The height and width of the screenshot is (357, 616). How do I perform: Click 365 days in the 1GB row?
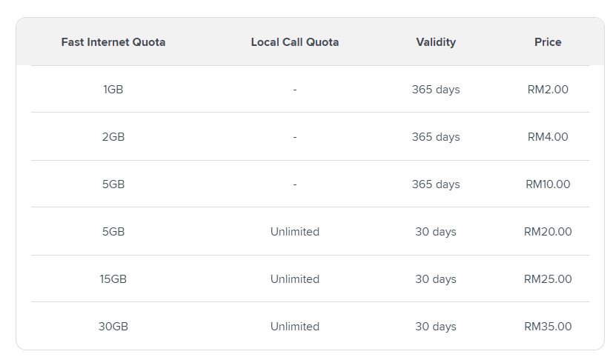436,90
